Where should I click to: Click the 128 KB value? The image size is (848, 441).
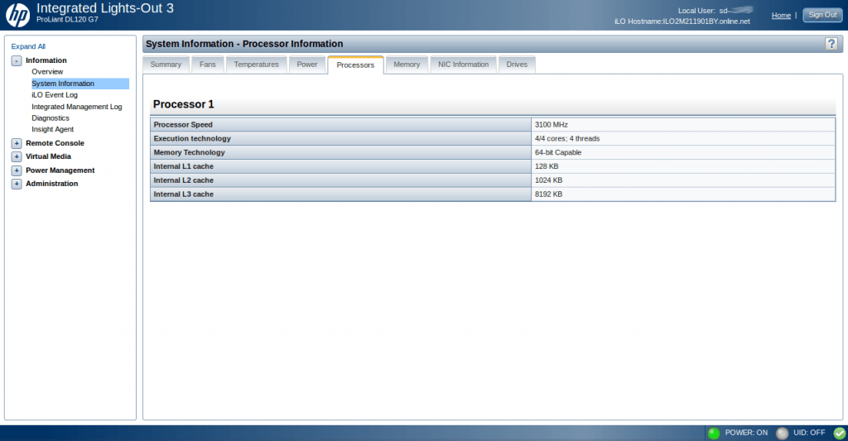point(547,166)
